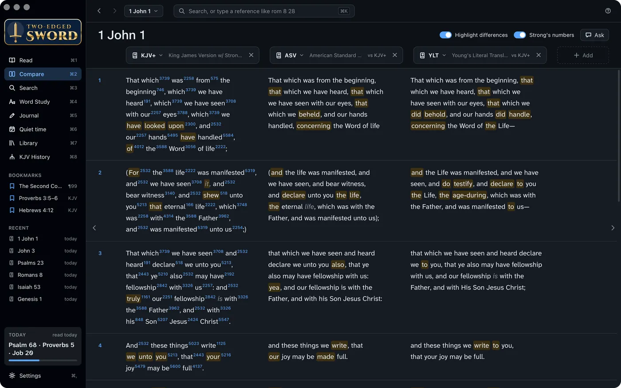Open KJV History in the sidebar
The image size is (621, 388).
tap(43, 157)
